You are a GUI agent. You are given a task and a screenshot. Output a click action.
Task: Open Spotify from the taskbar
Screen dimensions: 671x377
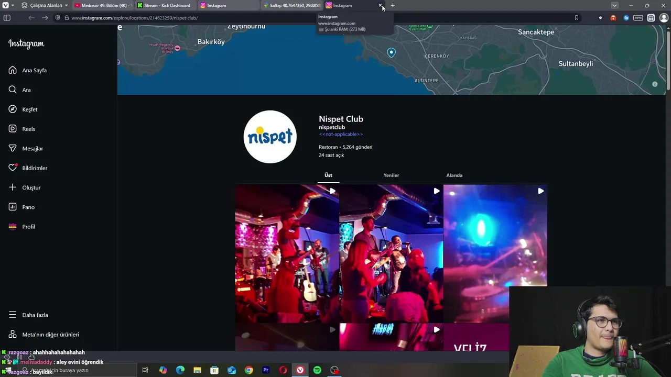(x=317, y=370)
